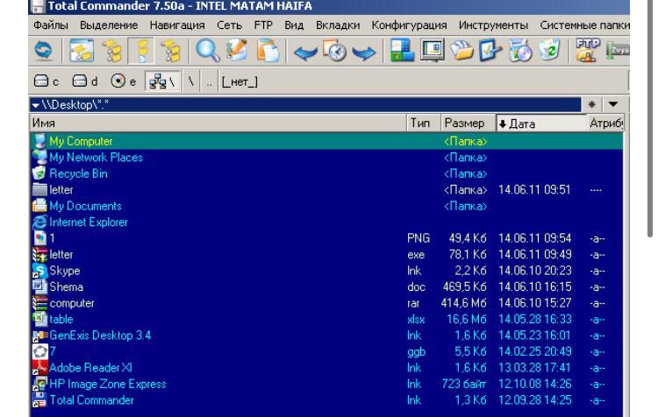Open the Инструменты menu
Image resolution: width=658 pixels, height=417 pixels.
coord(493,25)
